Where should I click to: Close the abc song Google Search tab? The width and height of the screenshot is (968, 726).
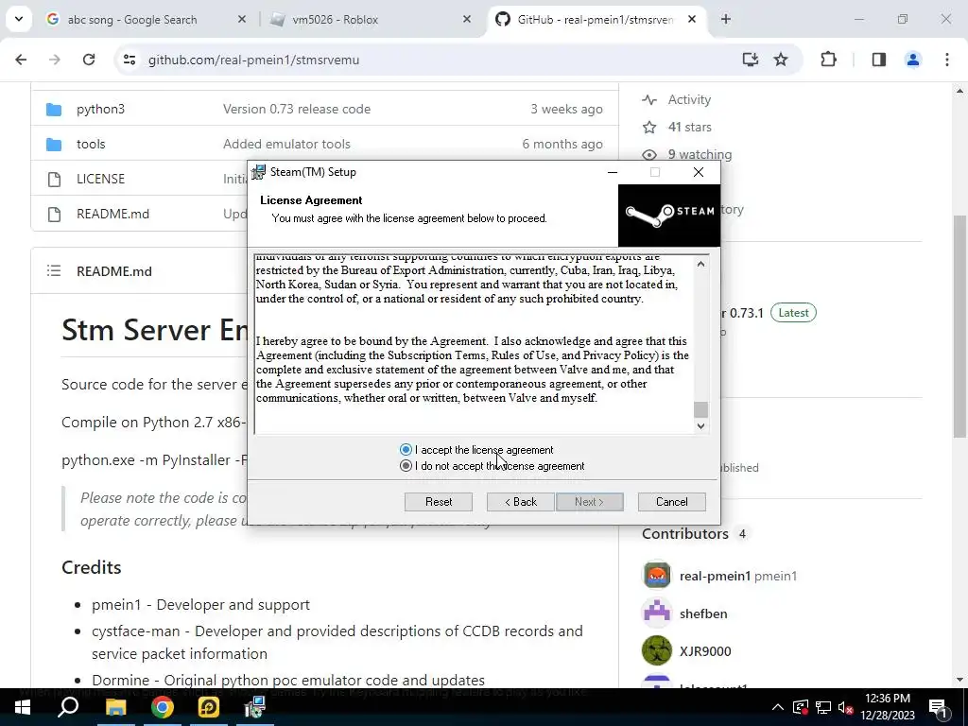point(242,20)
